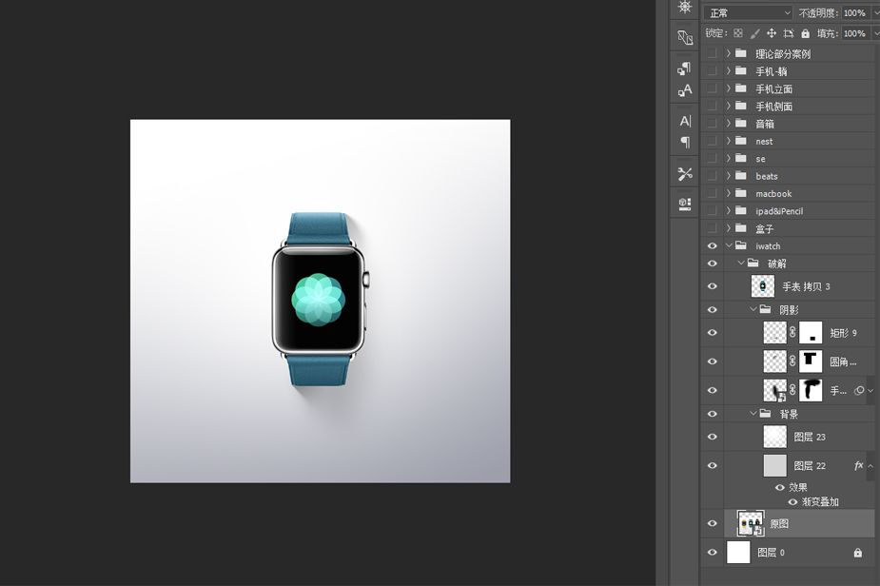Image resolution: width=880 pixels, height=586 pixels.
Task: Hide the 渐变叠加 effect
Action: coord(792,501)
